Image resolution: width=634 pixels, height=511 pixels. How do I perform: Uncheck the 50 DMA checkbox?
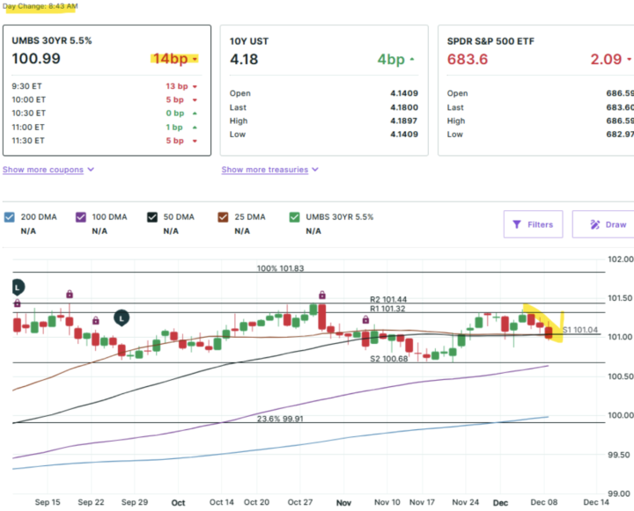(152, 217)
